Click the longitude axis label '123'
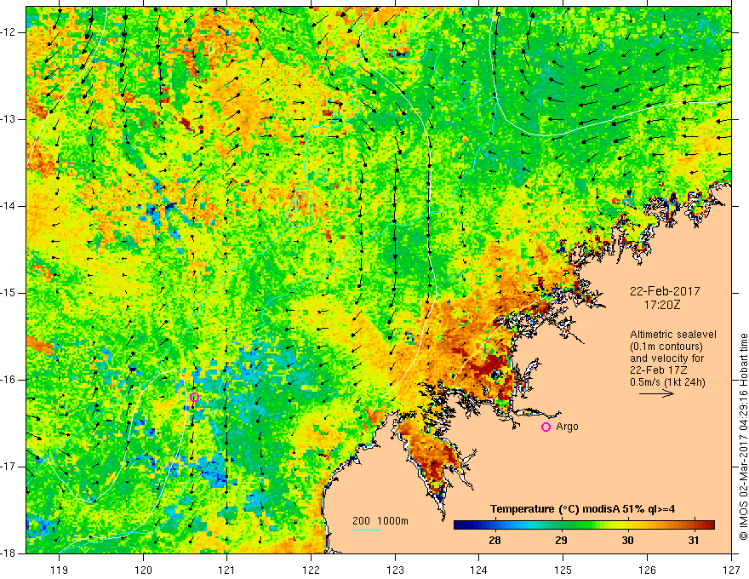Viewport: 749px width, 579px height. click(395, 570)
